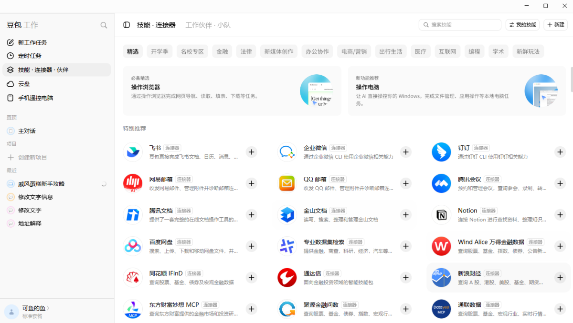Select the 互联网 category chip
This screenshot has width=573, height=323.
(x=447, y=51)
